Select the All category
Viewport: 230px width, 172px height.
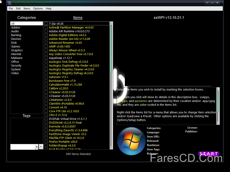pyautogui.click(x=27, y=24)
